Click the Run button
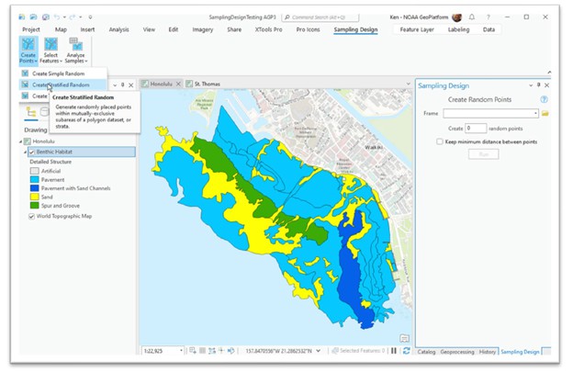The width and height of the screenshot is (573, 372). [483, 154]
